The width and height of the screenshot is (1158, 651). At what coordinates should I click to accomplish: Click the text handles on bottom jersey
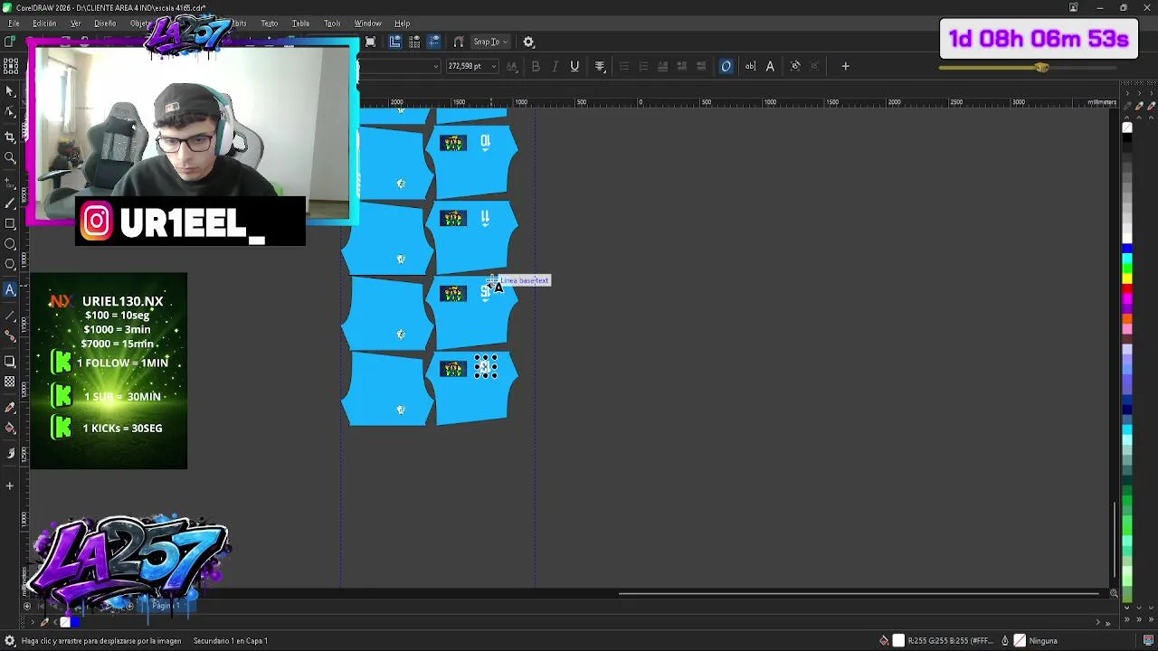click(486, 367)
